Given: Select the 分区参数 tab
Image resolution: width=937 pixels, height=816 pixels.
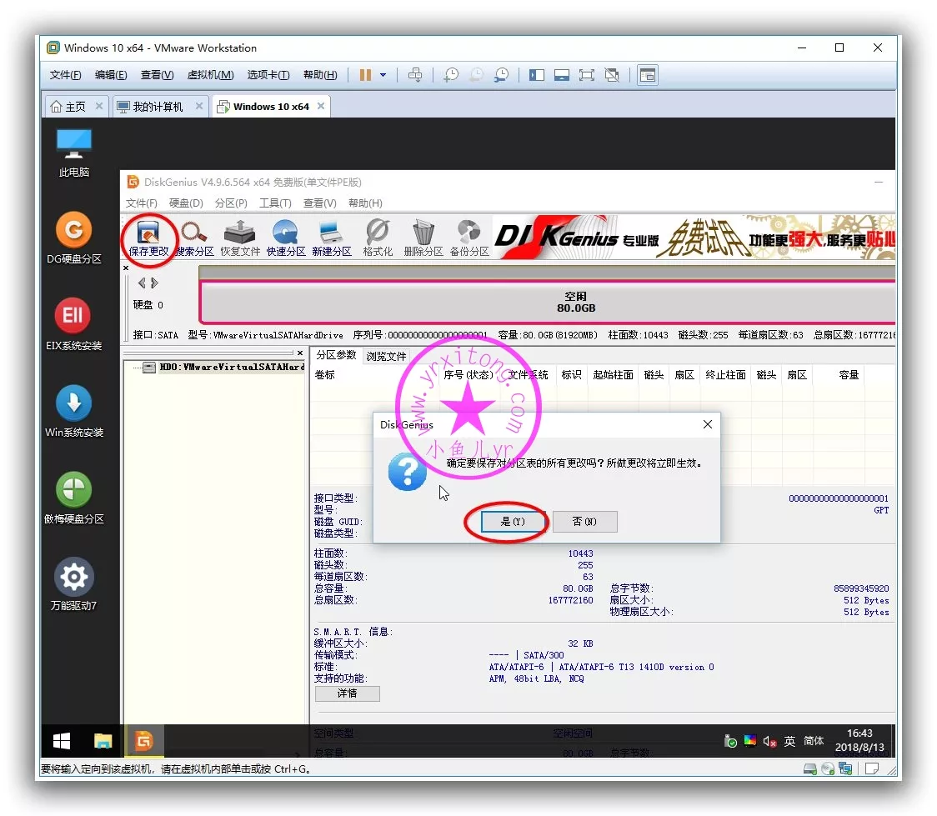Looking at the screenshot, I should pyautogui.click(x=336, y=355).
